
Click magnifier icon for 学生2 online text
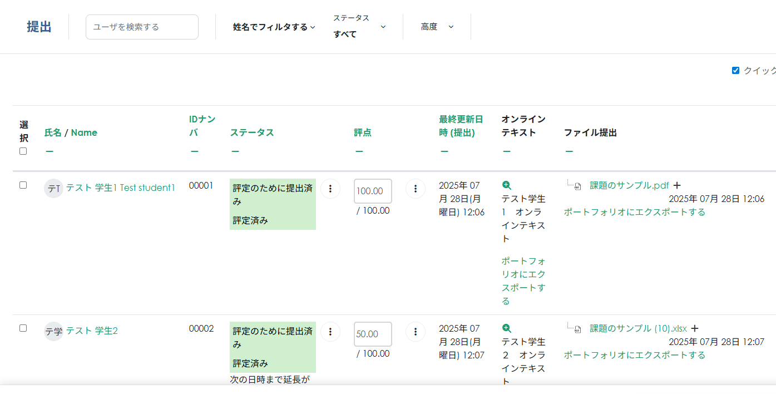(506, 328)
